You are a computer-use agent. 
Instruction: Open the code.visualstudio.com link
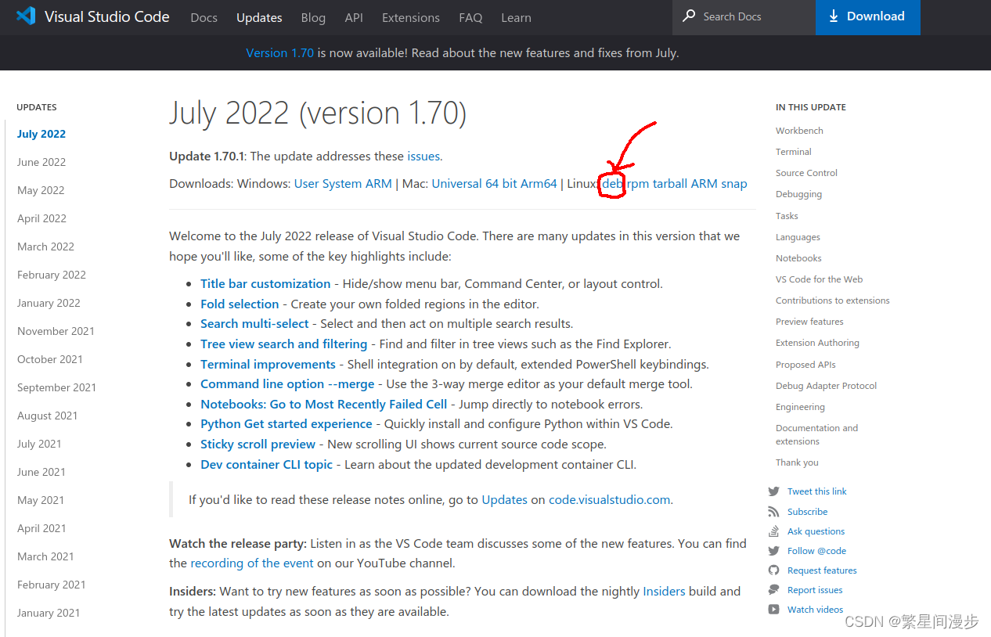[x=609, y=500]
